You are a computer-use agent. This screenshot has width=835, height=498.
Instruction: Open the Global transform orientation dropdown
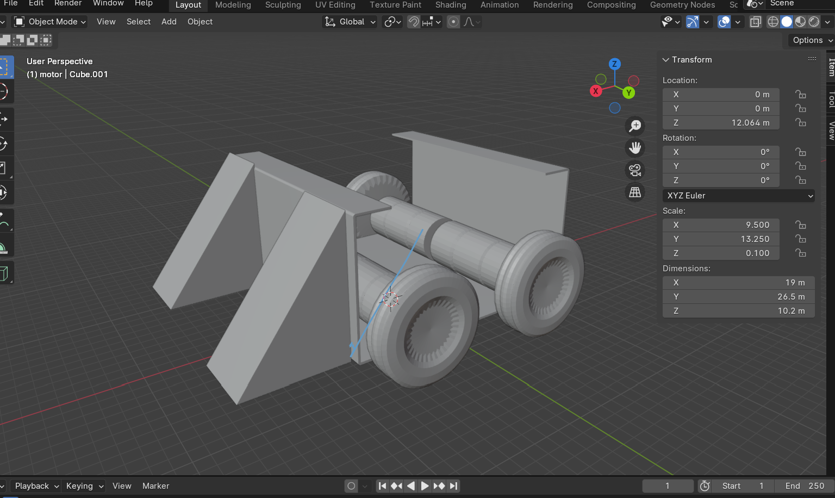coord(351,22)
